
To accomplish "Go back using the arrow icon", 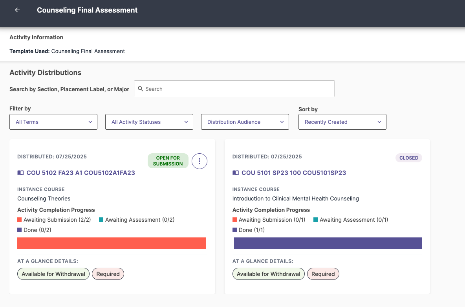I will click(17, 10).
